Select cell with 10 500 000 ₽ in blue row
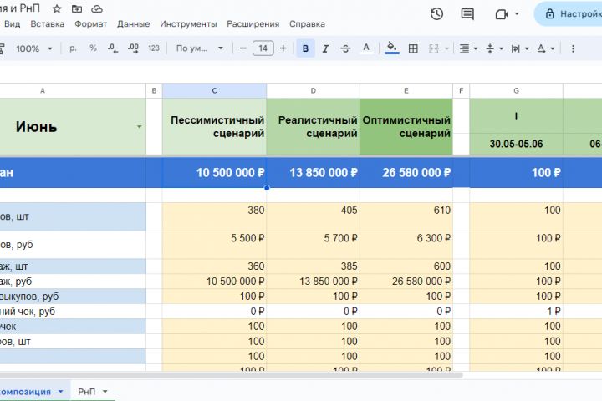 pyautogui.click(x=214, y=173)
